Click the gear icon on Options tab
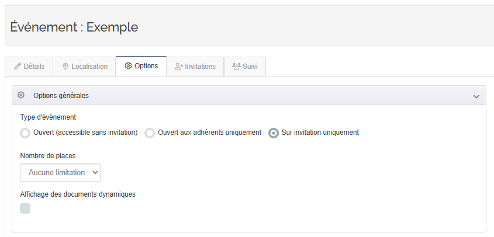Viewport: 494px width, 237px height. pyautogui.click(x=128, y=66)
